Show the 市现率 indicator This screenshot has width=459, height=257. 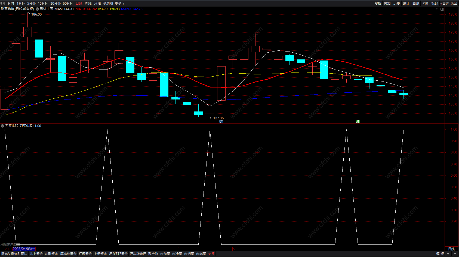(x=201, y=254)
